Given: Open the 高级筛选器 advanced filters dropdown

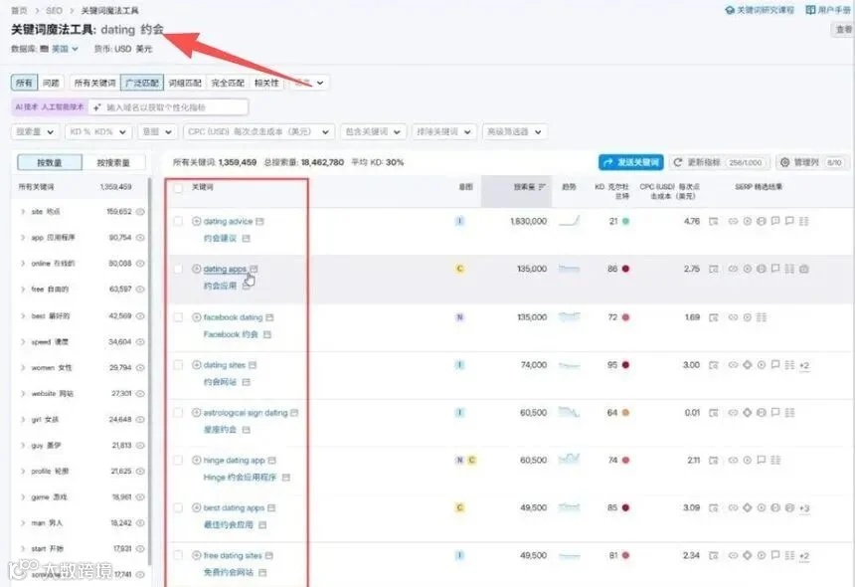Looking at the screenshot, I should click(514, 131).
